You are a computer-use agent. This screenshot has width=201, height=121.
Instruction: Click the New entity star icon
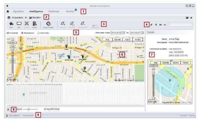(x=11, y=24)
